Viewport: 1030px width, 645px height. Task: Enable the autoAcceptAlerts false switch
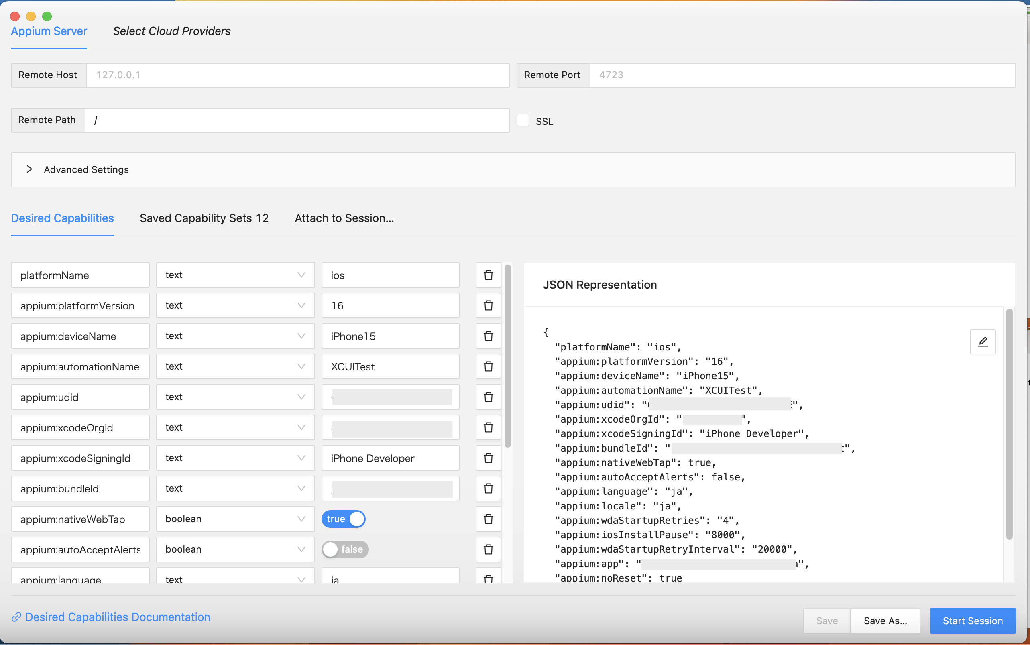tap(345, 549)
